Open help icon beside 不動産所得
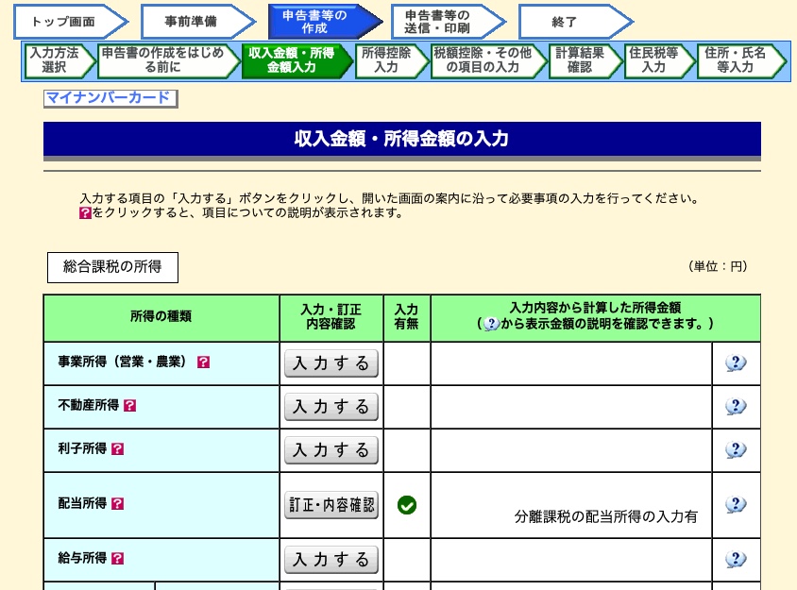The image size is (797, 590). coord(130,406)
